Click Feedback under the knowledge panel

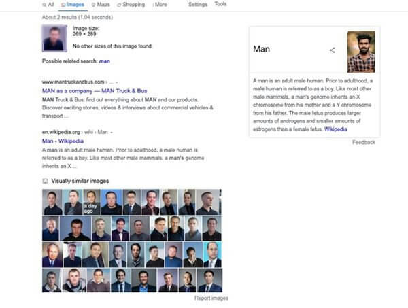(364, 142)
